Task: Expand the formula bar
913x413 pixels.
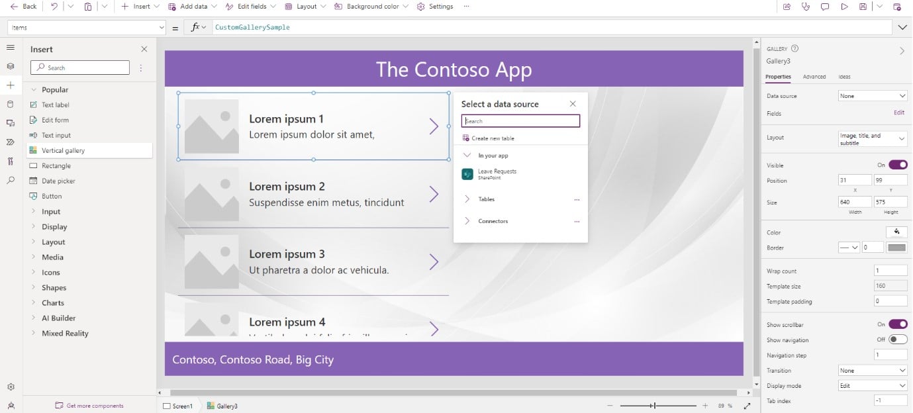Action: point(902,27)
